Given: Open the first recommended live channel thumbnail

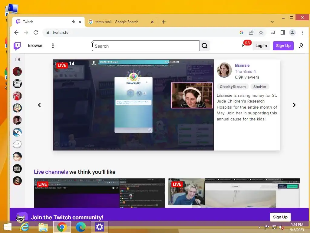Looking at the screenshot, I should coord(99,193).
